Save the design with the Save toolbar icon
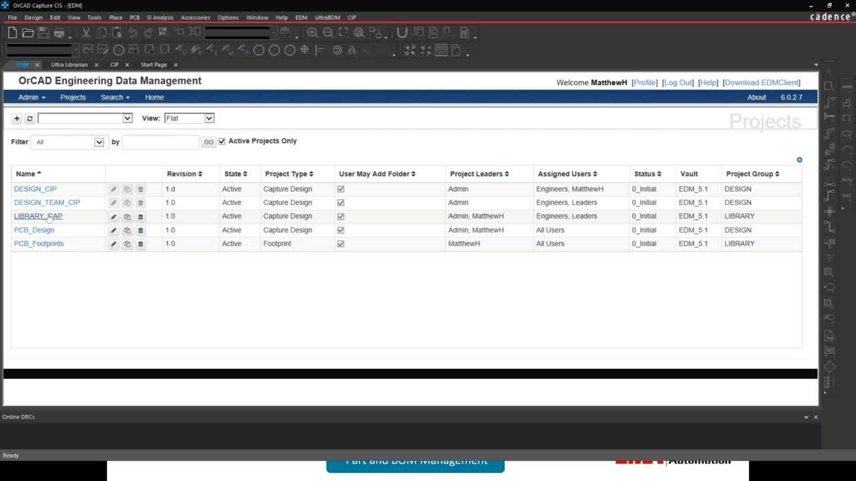The width and height of the screenshot is (856, 481). (43, 32)
